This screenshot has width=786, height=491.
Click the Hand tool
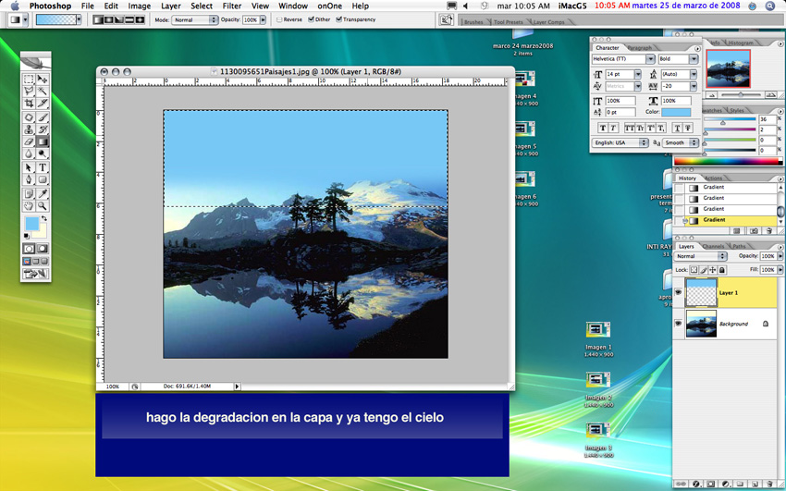(30, 206)
